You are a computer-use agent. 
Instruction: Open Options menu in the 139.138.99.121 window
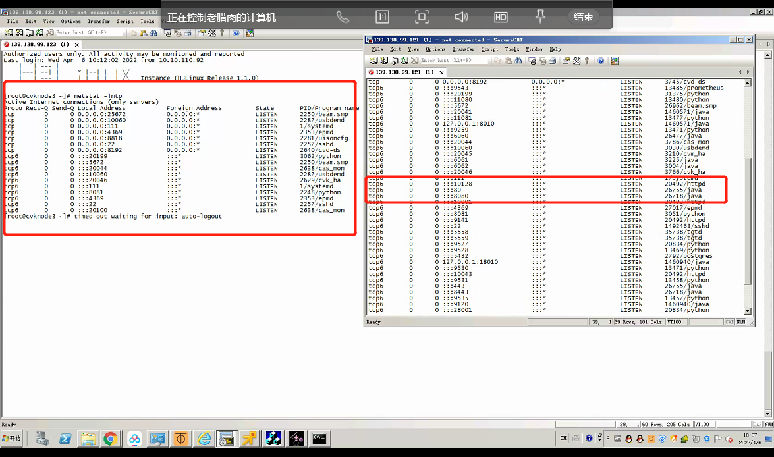click(435, 49)
